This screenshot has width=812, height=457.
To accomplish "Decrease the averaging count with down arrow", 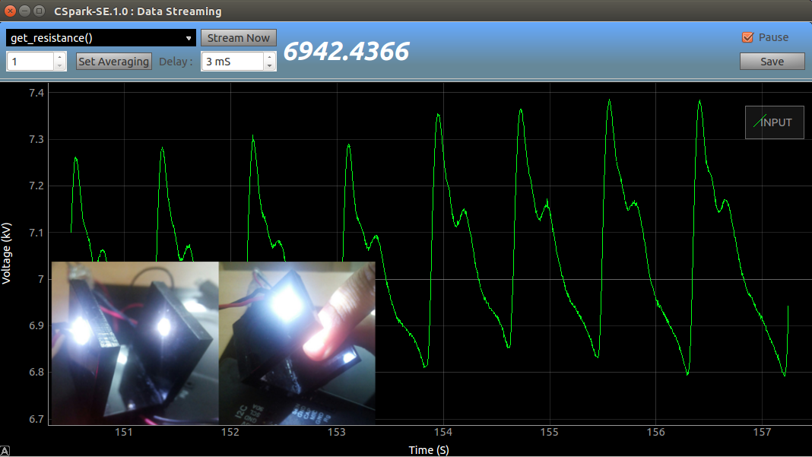I will tap(60, 66).
